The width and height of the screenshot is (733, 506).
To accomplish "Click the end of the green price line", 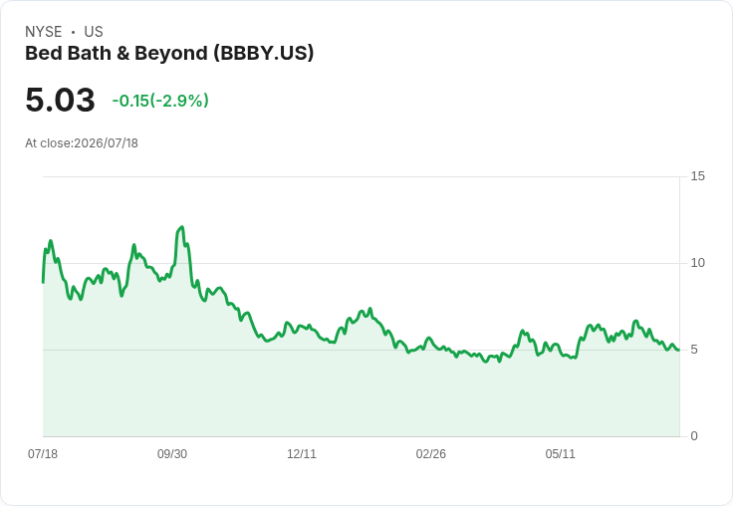I will coord(679,350).
